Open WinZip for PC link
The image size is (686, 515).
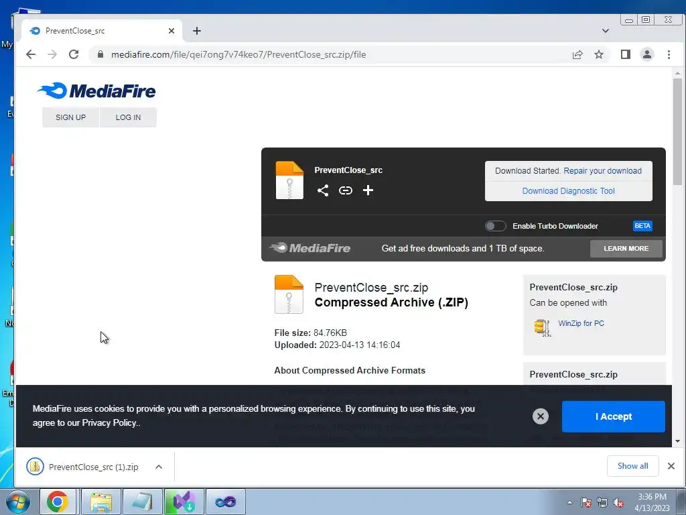point(581,323)
